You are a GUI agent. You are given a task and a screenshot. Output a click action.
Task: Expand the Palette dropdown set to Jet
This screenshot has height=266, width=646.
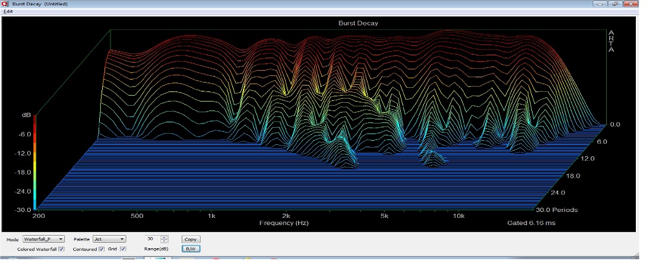coord(109,239)
